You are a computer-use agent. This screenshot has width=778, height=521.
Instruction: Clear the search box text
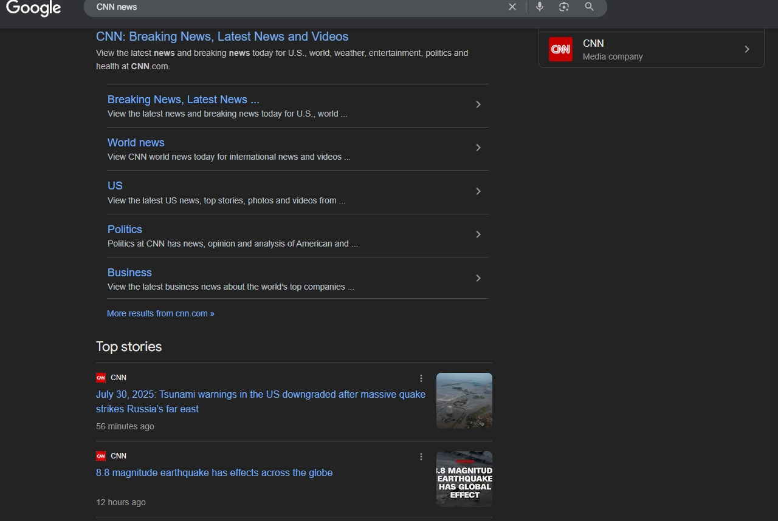[512, 7]
